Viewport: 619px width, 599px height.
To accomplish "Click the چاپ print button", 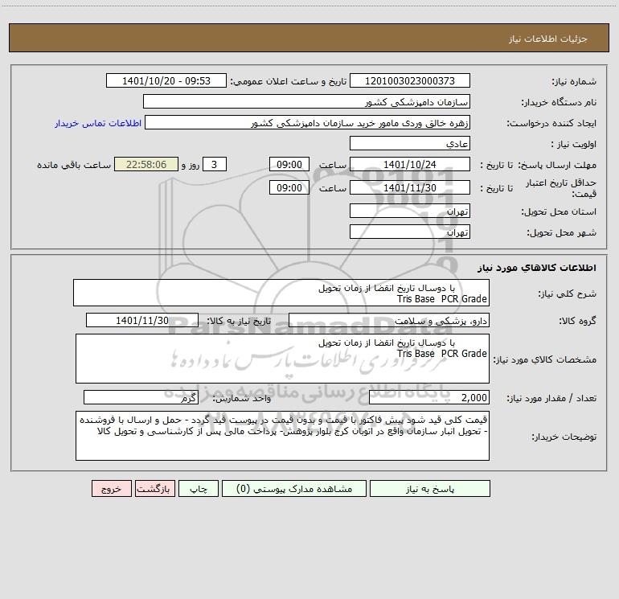I will point(199,489).
